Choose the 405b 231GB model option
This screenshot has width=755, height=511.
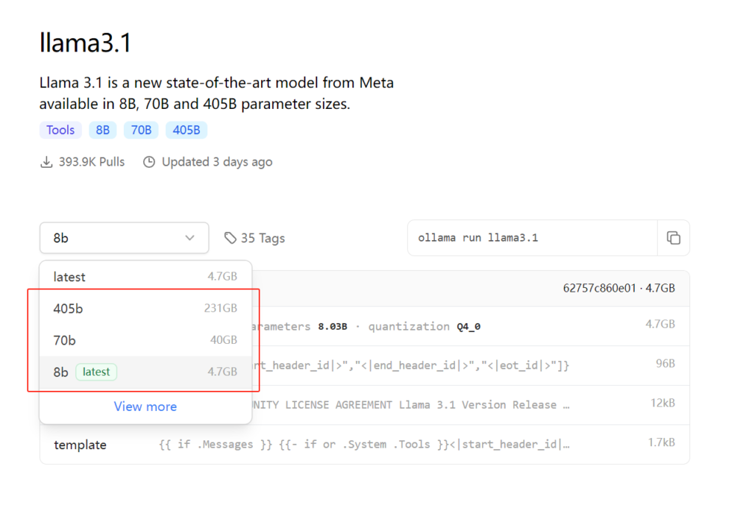click(145, 308)
